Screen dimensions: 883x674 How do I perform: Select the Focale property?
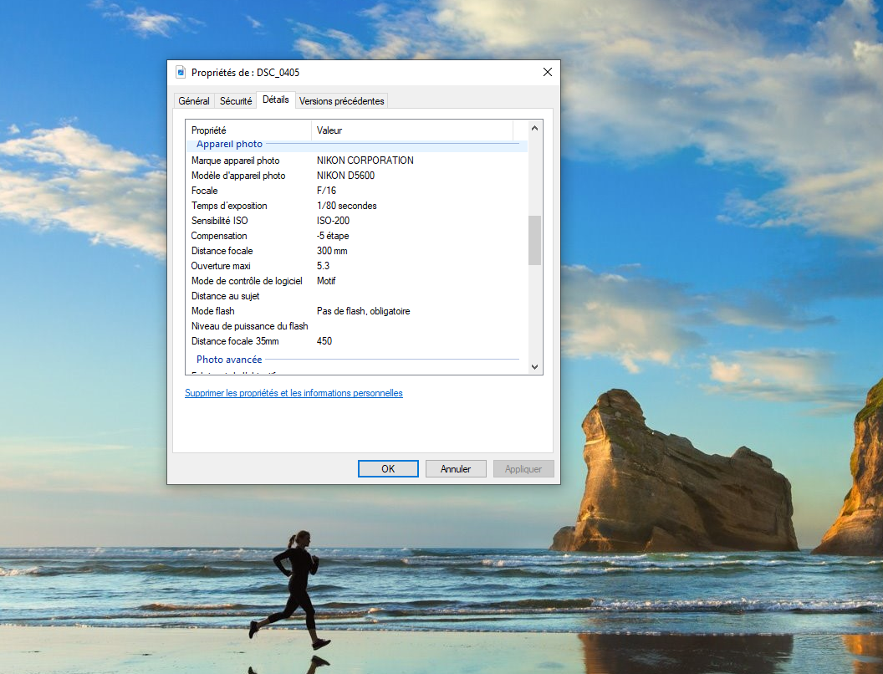point(204,191)
